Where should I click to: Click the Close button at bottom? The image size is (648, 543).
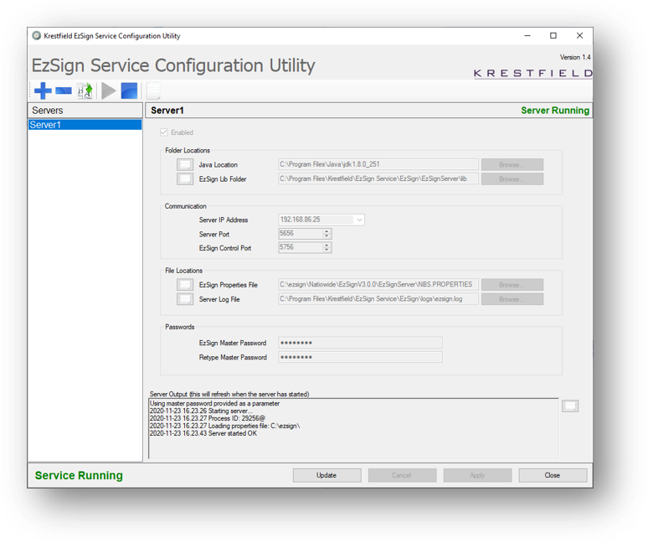coord(553,475)
